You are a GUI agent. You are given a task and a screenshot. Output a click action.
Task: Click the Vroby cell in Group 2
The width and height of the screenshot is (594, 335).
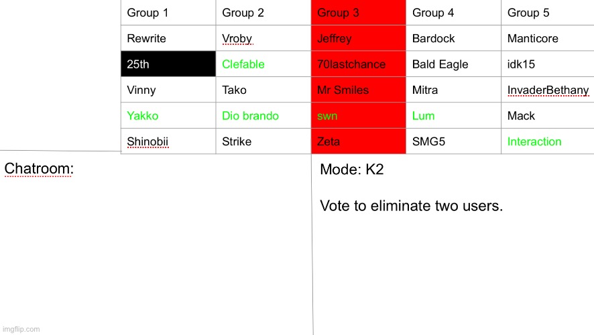tap(263, 38)
